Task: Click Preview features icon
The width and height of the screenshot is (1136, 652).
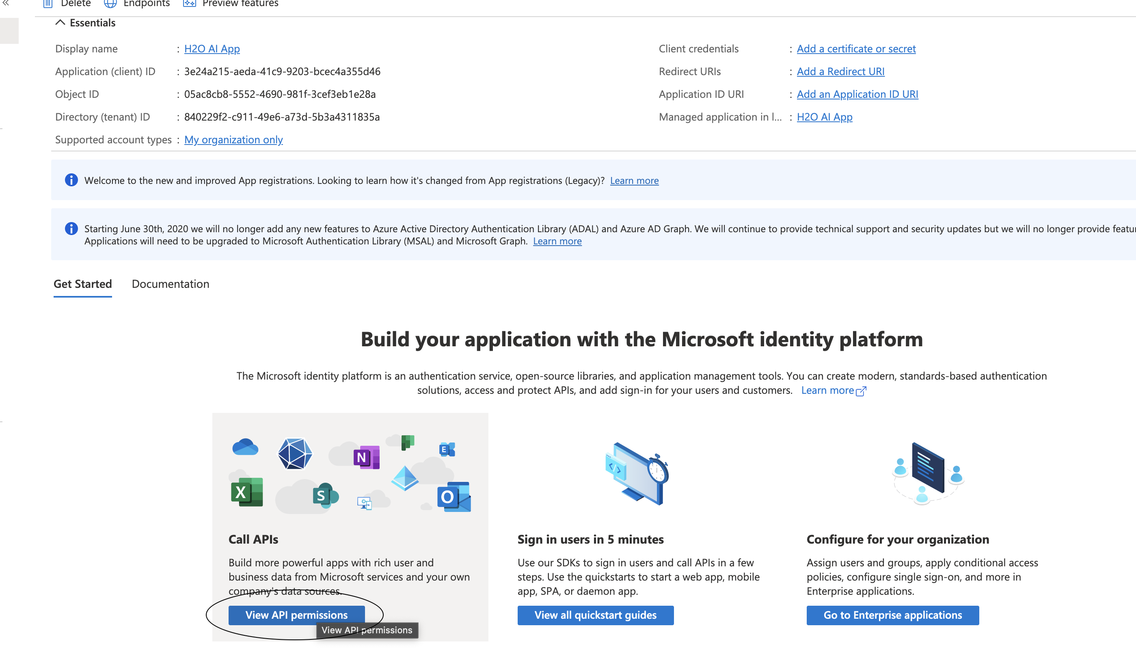Action: 190,4
